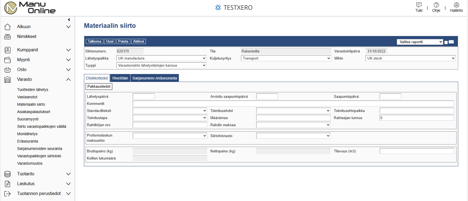Click the Alkuun home icon
This screenshot has height=201, width=468.
8,27
